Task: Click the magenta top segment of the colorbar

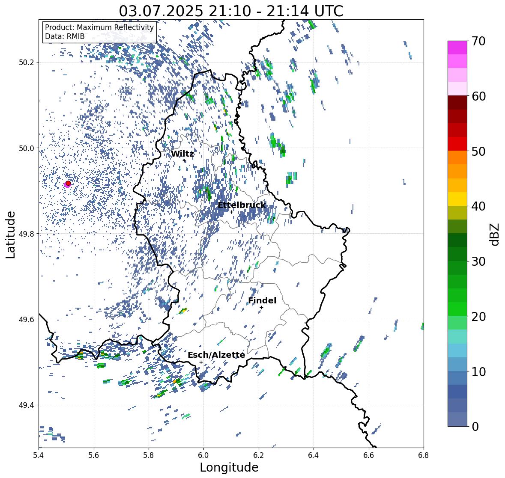Action: click(457, 48)
